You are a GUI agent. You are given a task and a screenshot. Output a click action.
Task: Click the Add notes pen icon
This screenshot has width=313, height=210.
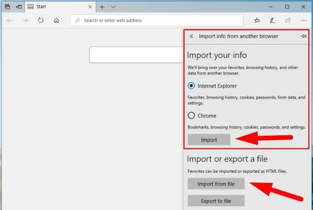click(272, 21)
